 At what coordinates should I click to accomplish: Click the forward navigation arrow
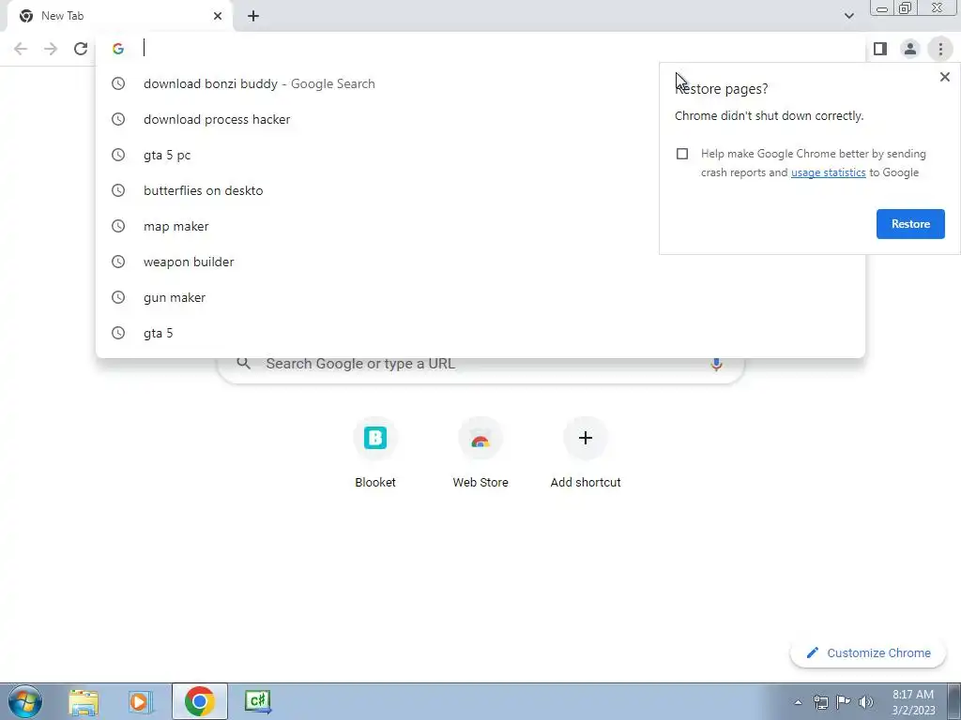point(51,49)
